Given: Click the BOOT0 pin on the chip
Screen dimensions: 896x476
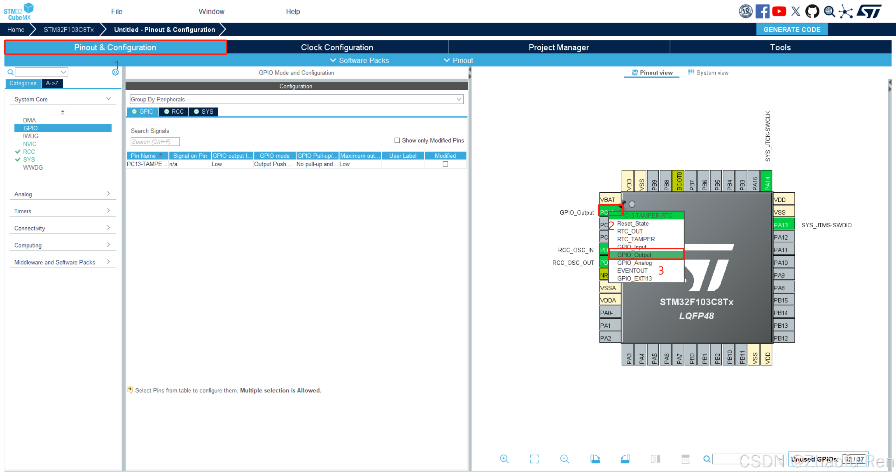Looking at the screenshot, I should 679,181.
